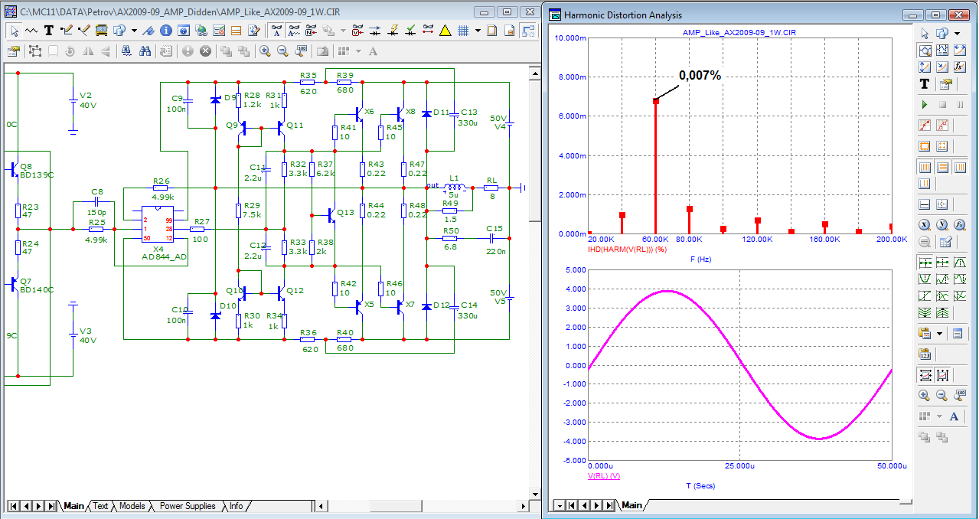Toggle the peak cursor mode icon
The width and height of the screenshot is (979, 519).
[960, 262]
